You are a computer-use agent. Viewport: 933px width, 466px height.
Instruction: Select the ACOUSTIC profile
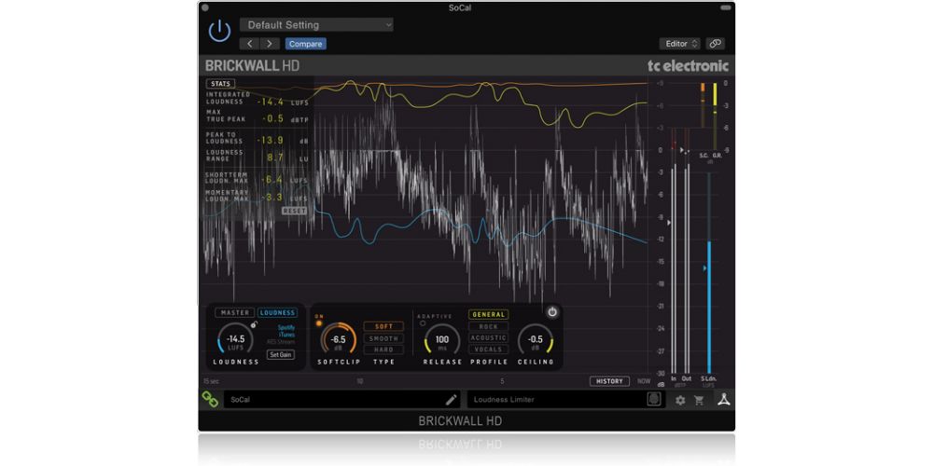coord(488,337)
